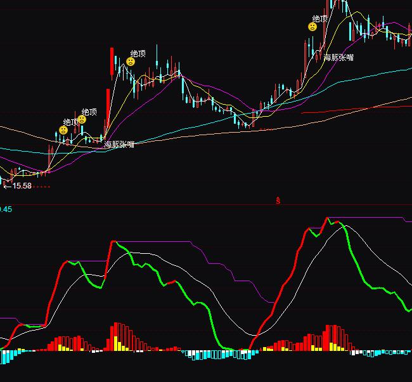412x382 pixels.
Task: Click the rightmost 绝顶 label at the chart top
Action: pos(320,18)
